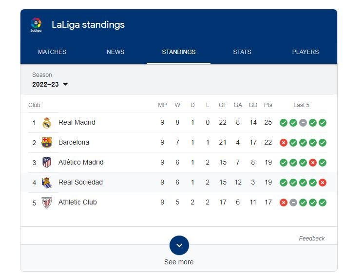
Task: Switch to the Matches tab
Action: [52, 52]
